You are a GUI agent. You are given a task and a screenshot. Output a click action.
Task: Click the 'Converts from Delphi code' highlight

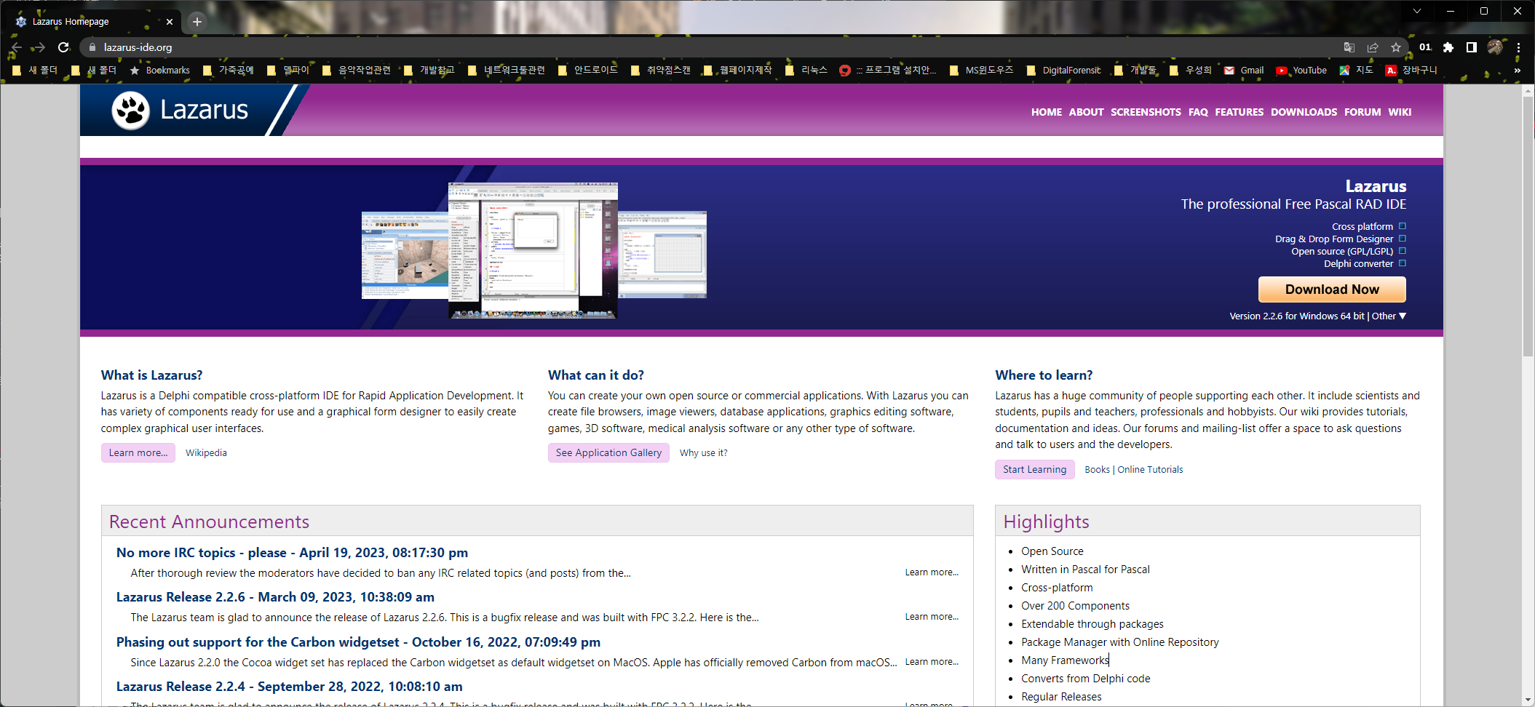coord(1085,679)
